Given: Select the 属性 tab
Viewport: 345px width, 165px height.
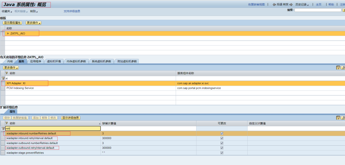Looking at the screenshot, I should coord(12,111).
